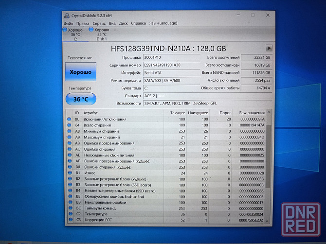326x244 pixels.
Task: Click the Прошивка field 30001P10
Action: click(172, 57)
